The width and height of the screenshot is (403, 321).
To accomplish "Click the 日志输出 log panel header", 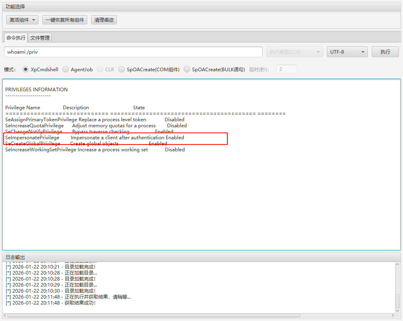I will (16, 257).
